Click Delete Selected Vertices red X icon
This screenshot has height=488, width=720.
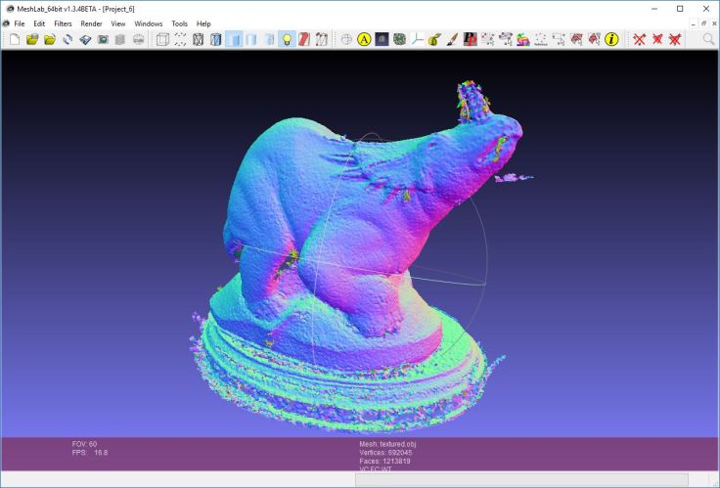639,39
